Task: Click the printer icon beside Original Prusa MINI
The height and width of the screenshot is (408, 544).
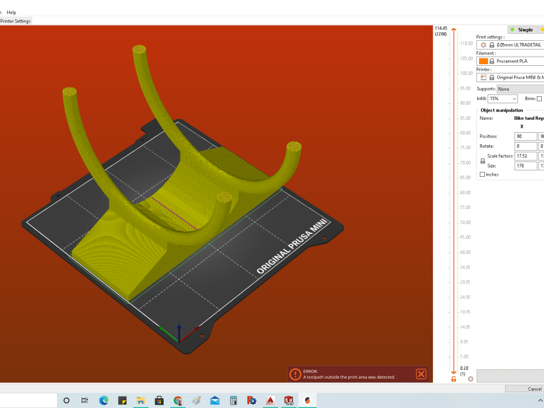Action: [x=484, y=77]
